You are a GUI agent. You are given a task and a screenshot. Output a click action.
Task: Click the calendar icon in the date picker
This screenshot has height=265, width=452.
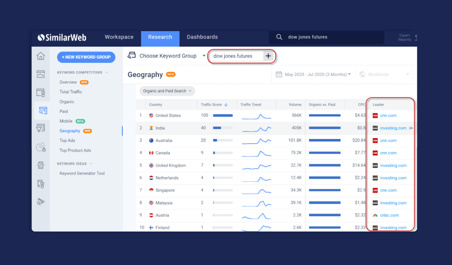click(279, 75)
